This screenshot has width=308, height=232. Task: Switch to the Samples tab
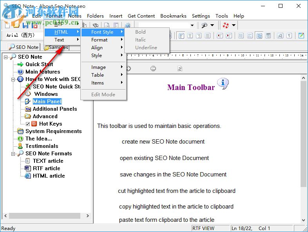[x=56, y=47]
